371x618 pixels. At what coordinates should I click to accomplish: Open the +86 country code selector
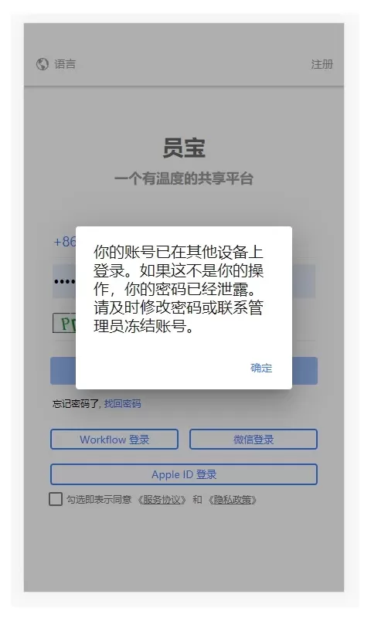(64, 241)
